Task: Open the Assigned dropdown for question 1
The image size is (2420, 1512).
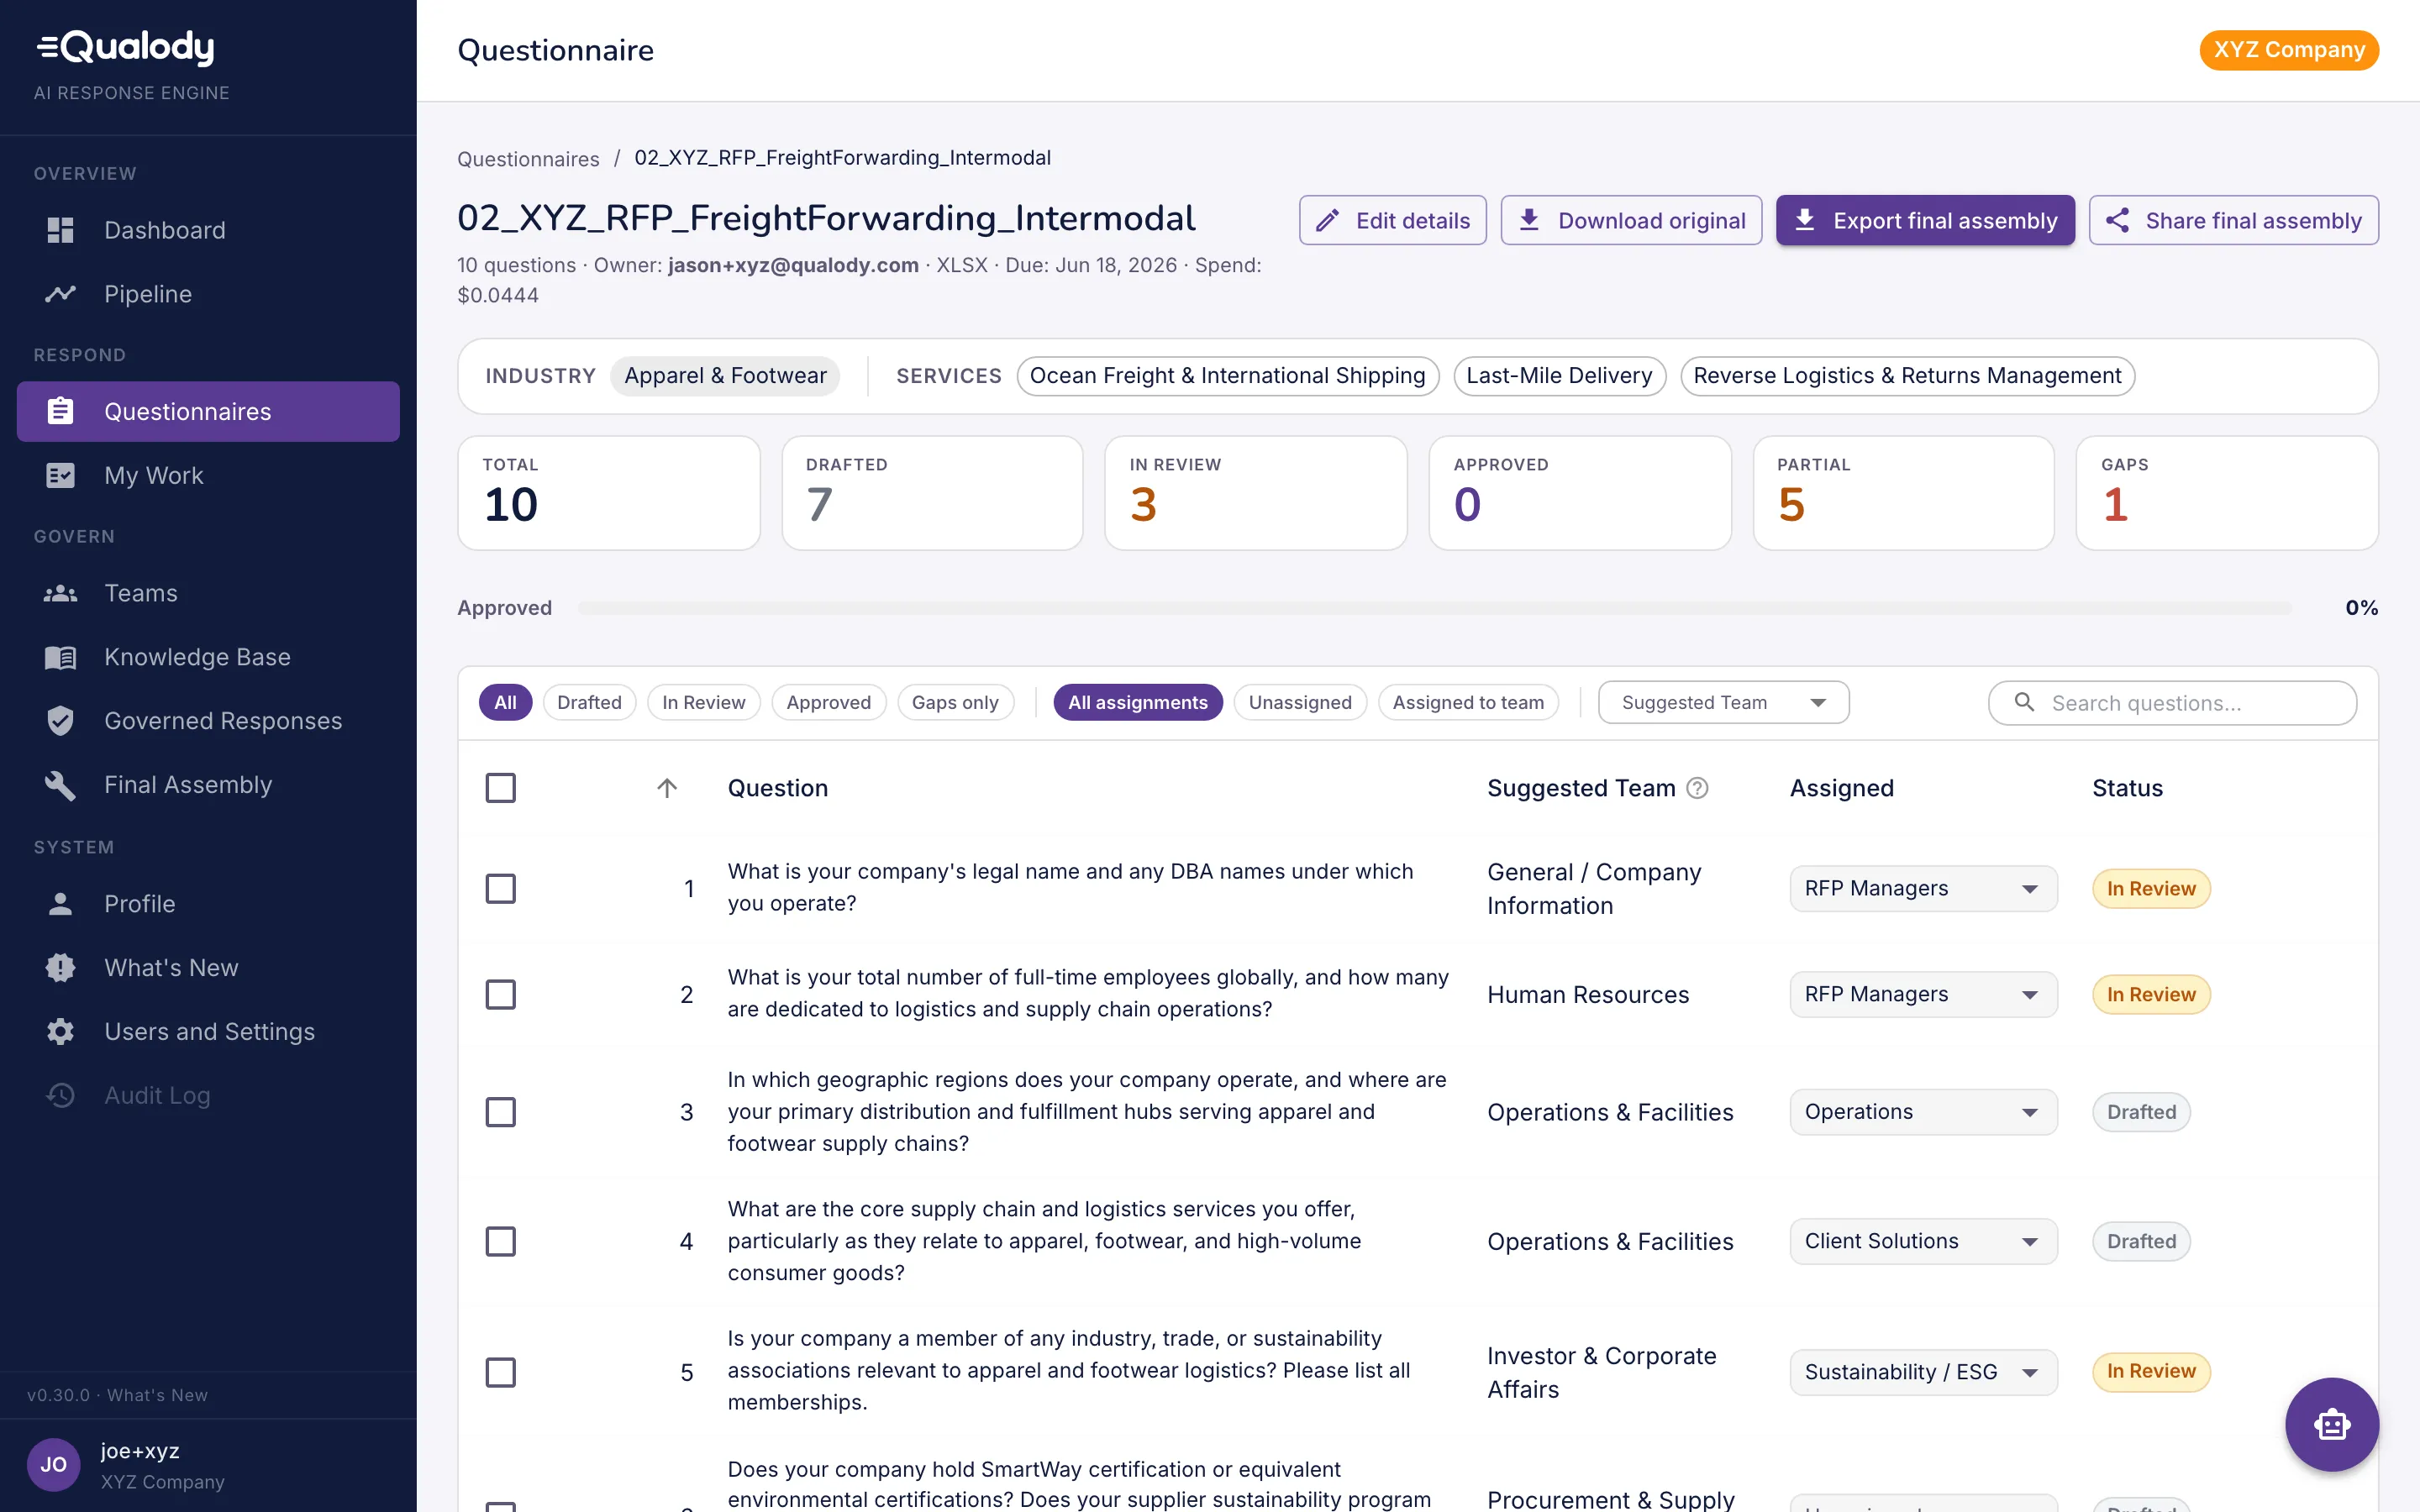Action: (1923, 888)
